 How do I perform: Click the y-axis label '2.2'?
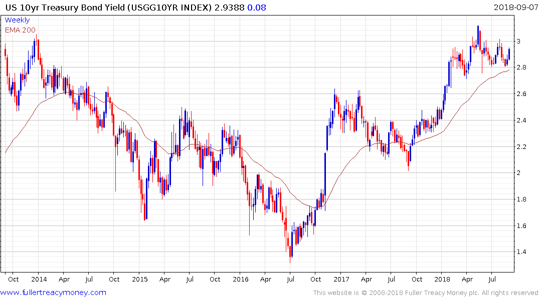point(521,146)
